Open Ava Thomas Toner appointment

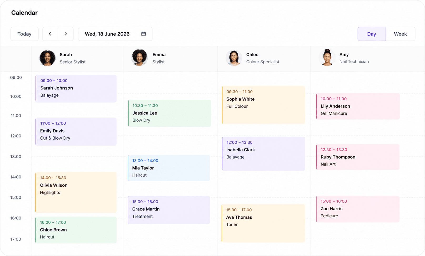(263, 223)
